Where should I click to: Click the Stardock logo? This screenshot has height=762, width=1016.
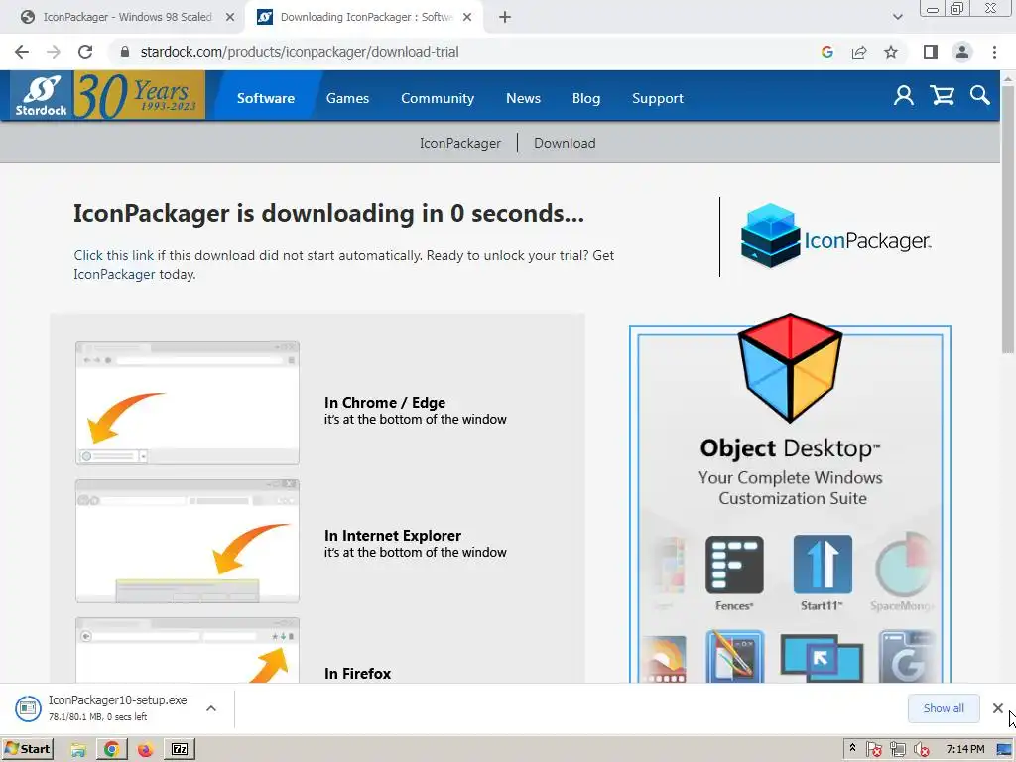tap(42, 96)
